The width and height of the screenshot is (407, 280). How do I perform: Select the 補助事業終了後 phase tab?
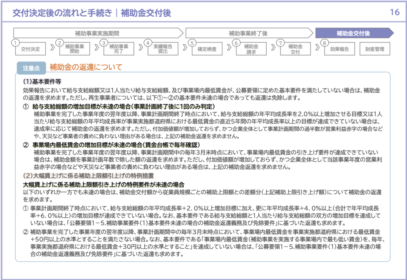tap(248, 33)
